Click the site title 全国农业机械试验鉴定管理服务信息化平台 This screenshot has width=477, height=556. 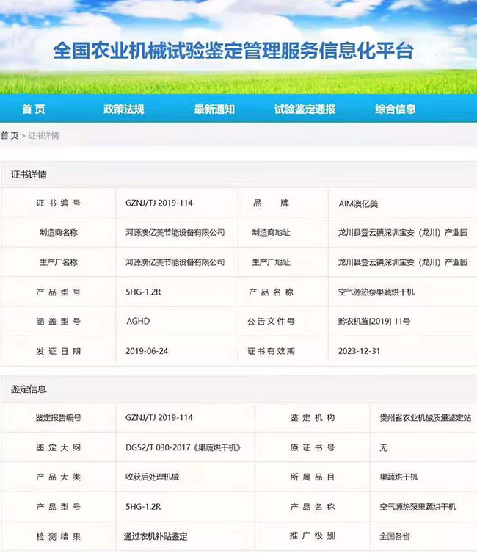233,51
